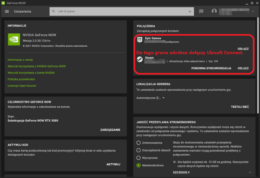Open Polityka prywatności link
The image size is (260, 178).
(x=21, y=79)
